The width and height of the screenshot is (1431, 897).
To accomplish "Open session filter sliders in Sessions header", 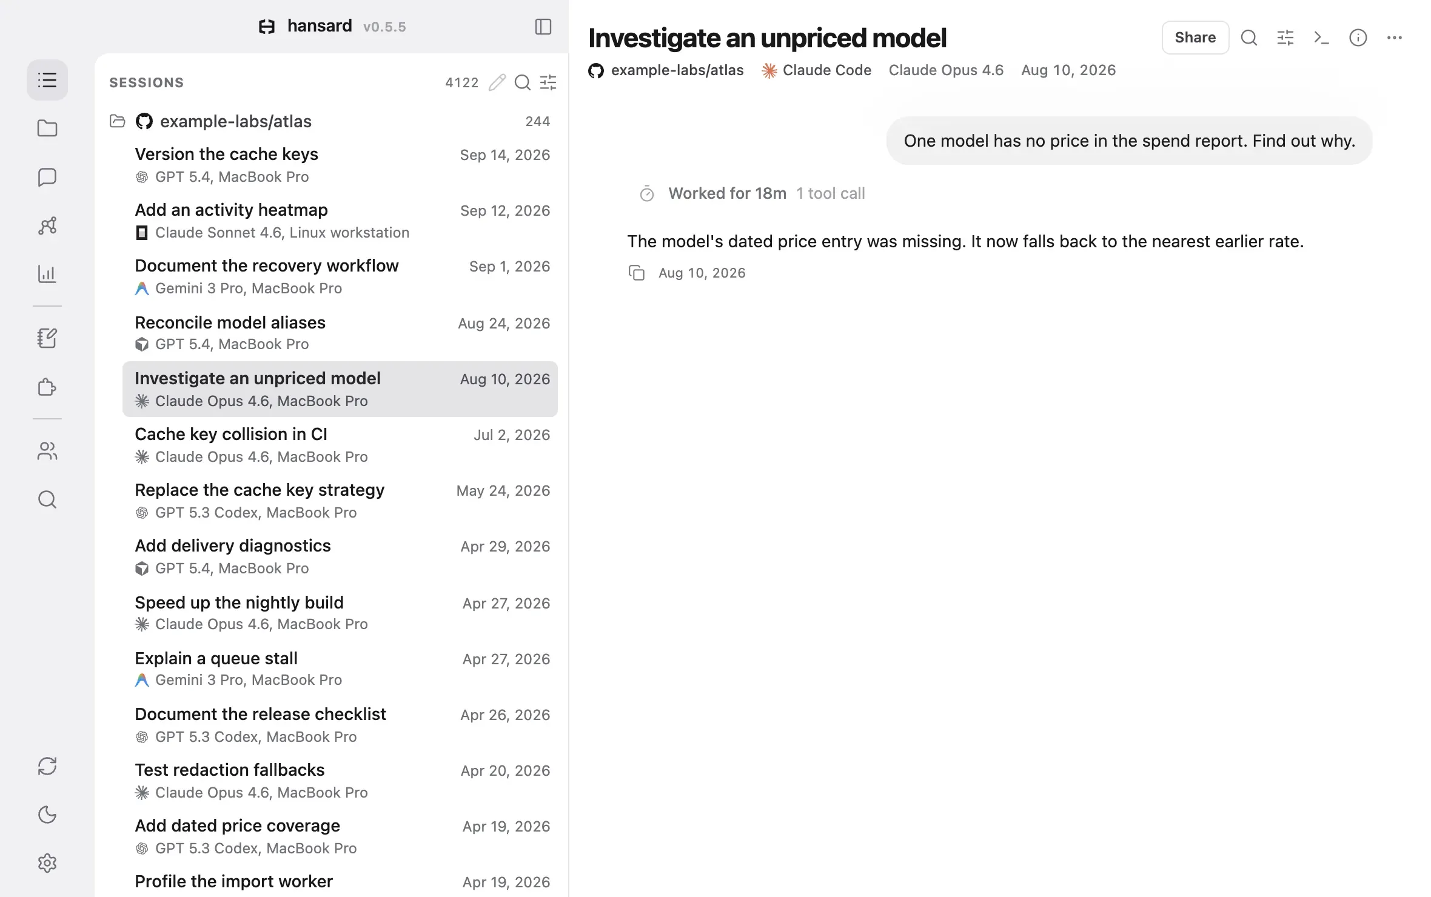I will click(548, 82).
